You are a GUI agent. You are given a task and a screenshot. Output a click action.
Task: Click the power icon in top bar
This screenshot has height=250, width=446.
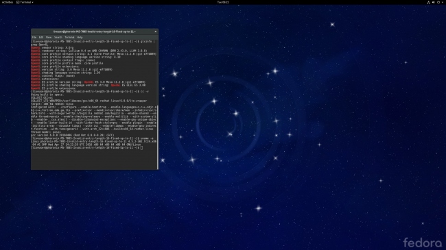438,2
